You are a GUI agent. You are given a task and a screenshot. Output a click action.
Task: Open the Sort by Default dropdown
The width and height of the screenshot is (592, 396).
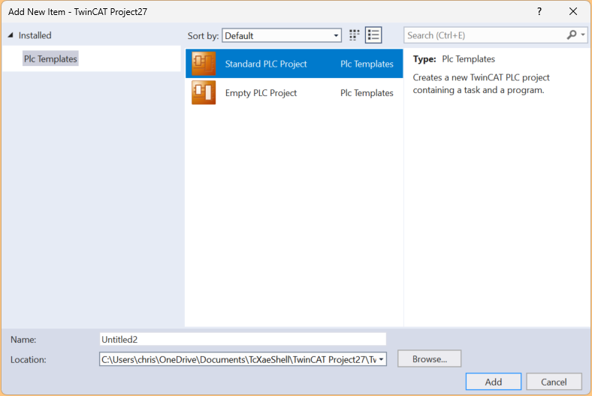(282, 35)
